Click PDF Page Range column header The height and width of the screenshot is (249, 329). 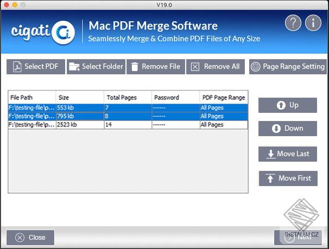224,98
